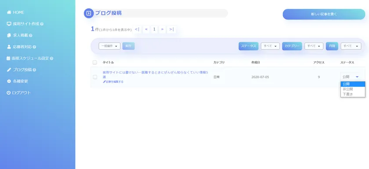This screenshot has height=169, width=369.
Task: Click the ステータス filter button
Action: coord(249,46)
